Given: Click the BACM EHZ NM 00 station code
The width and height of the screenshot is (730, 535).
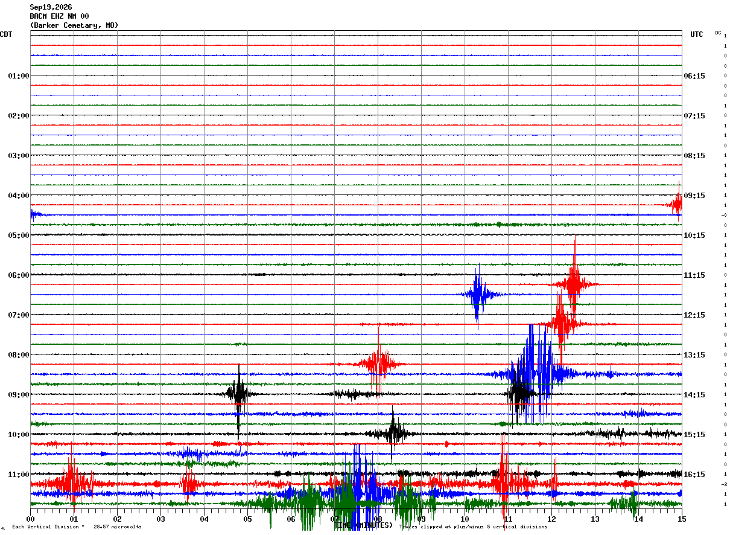Looking at the screenshot, I should (59, 16).
